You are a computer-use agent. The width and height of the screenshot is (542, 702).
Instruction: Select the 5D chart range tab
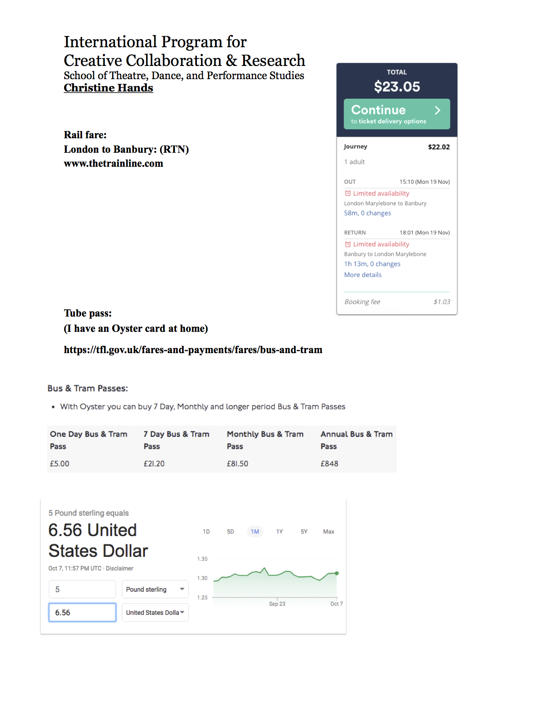coord(230,532)
